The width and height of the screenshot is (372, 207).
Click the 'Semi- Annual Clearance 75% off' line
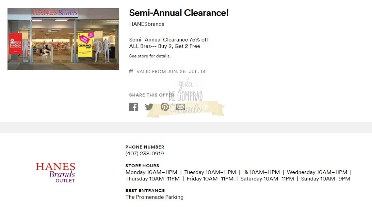tap(168, 40)
